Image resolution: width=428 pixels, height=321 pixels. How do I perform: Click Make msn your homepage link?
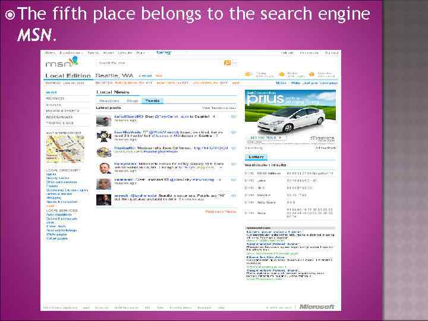[x=314, y=83]
